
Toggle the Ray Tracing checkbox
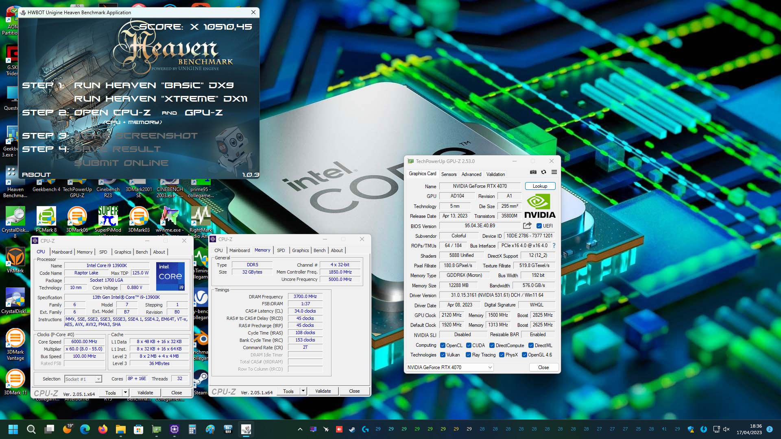[x=468, y=355]
